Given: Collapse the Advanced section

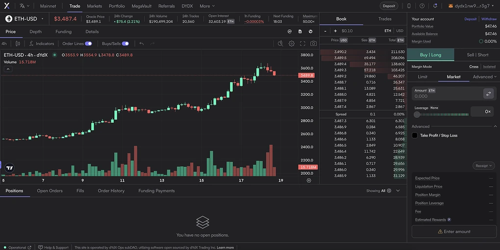Looking at the screenshot, I should [495, 126].
